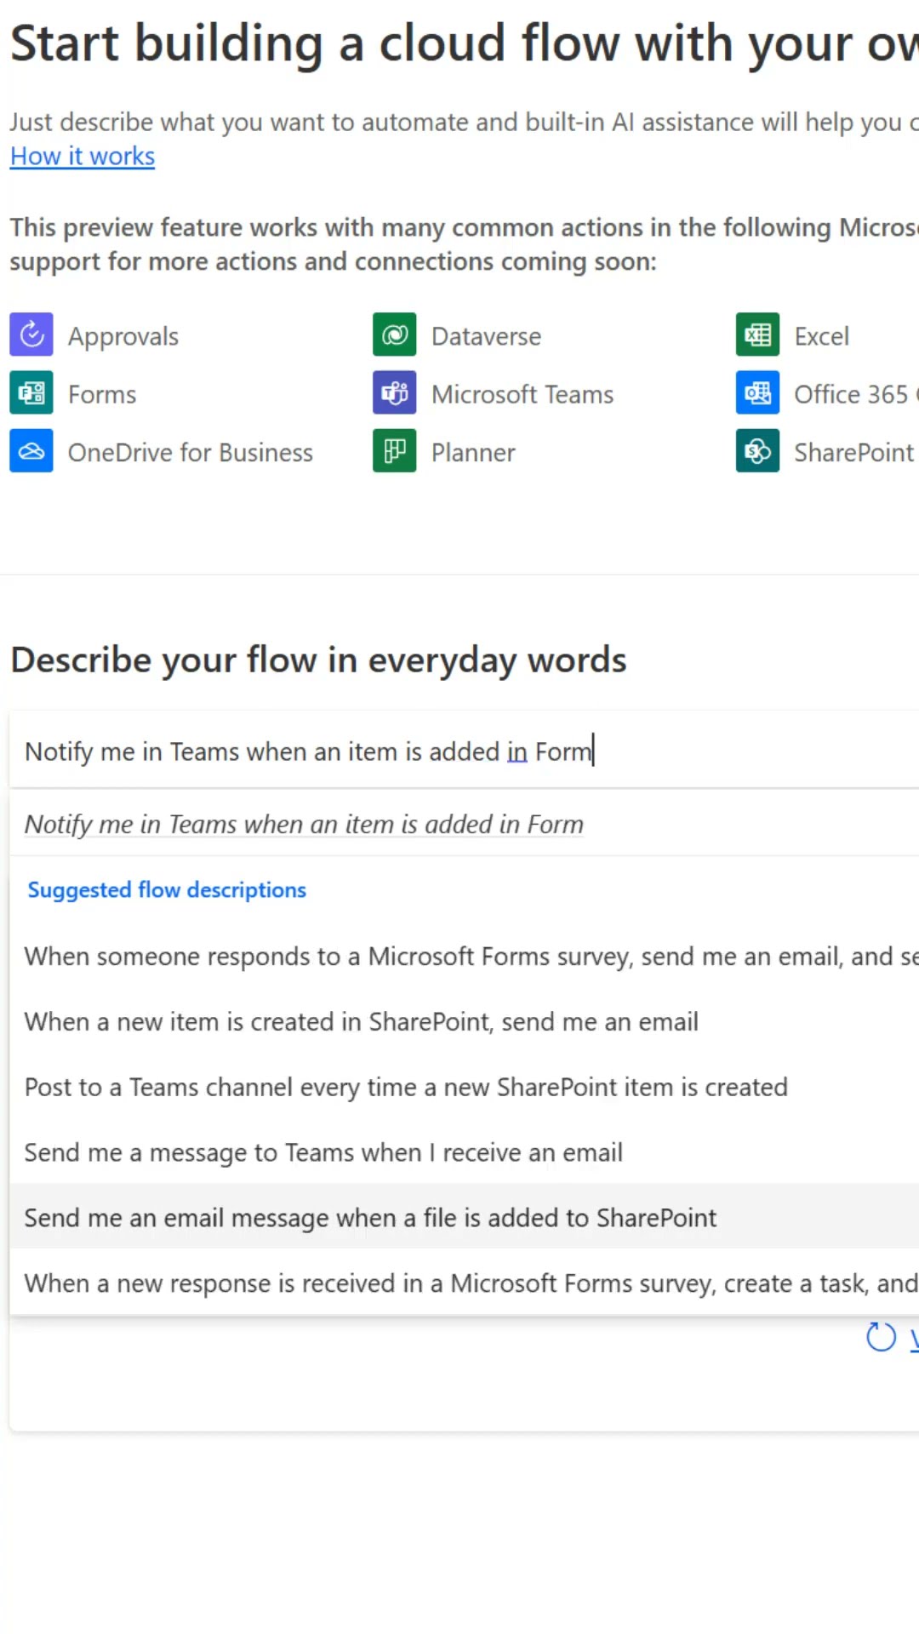Open the How it works link
The image size is (919, 1634).
tap(83, 157)
